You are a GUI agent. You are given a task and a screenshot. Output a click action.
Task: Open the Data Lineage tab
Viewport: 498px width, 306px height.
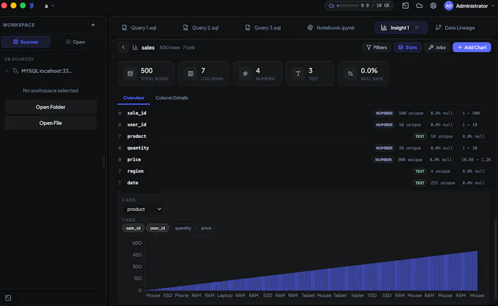tap(455, 27)
